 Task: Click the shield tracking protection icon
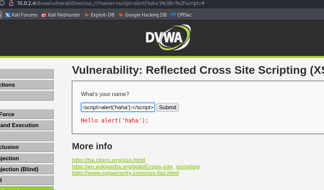click(2, 3)
